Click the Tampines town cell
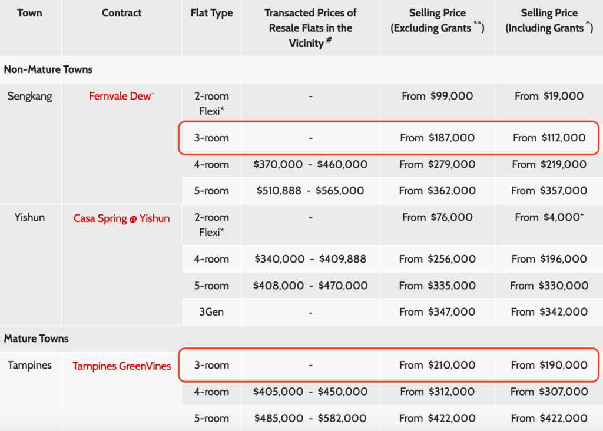The width and height of the screenshot is (603, 431). pos(29,365)
